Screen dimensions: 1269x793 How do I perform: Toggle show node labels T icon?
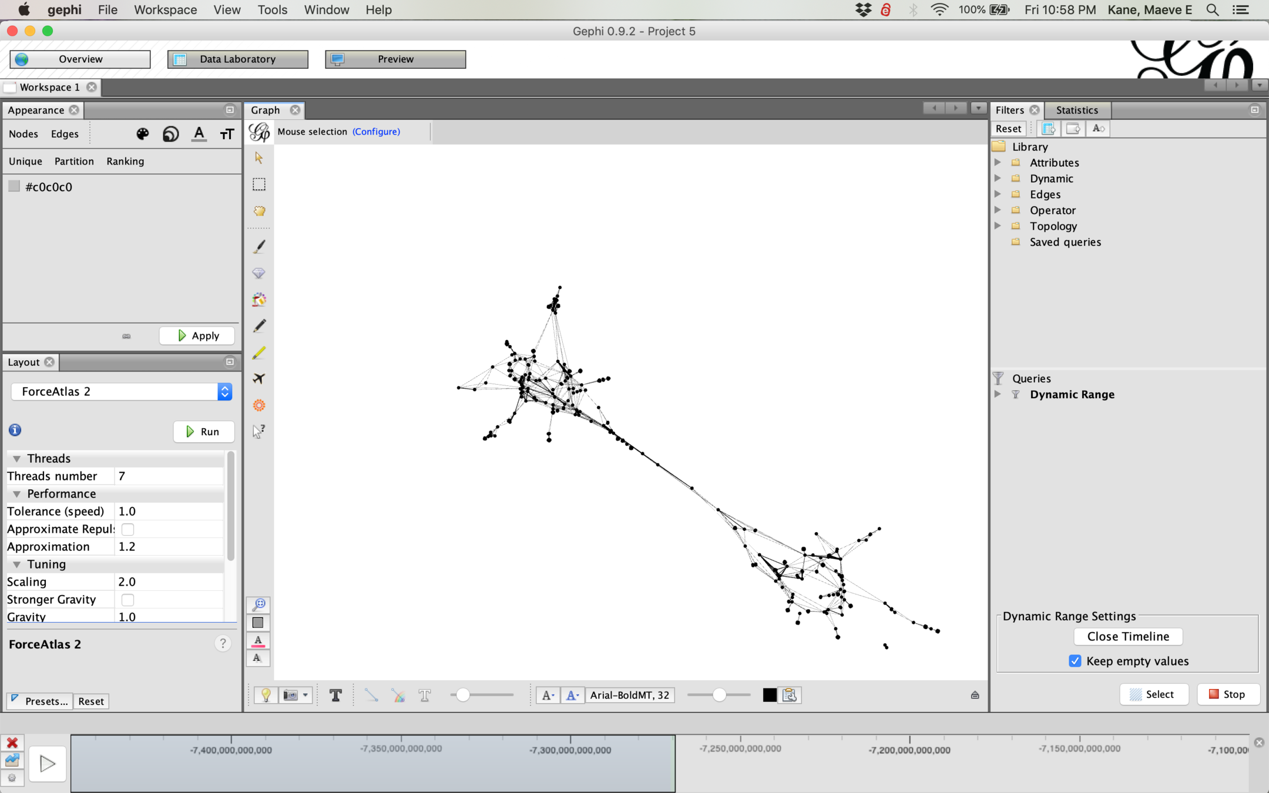(x=335, y=695)
